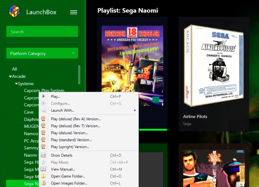Image resolution: width=259 pixels, height=187 pixels.
Task: Click the Airline Pilots game title
Action: point(195,117)
